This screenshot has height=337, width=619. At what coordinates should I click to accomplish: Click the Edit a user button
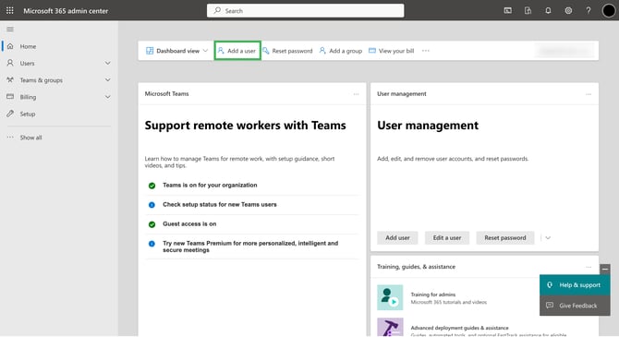[447, 238]
